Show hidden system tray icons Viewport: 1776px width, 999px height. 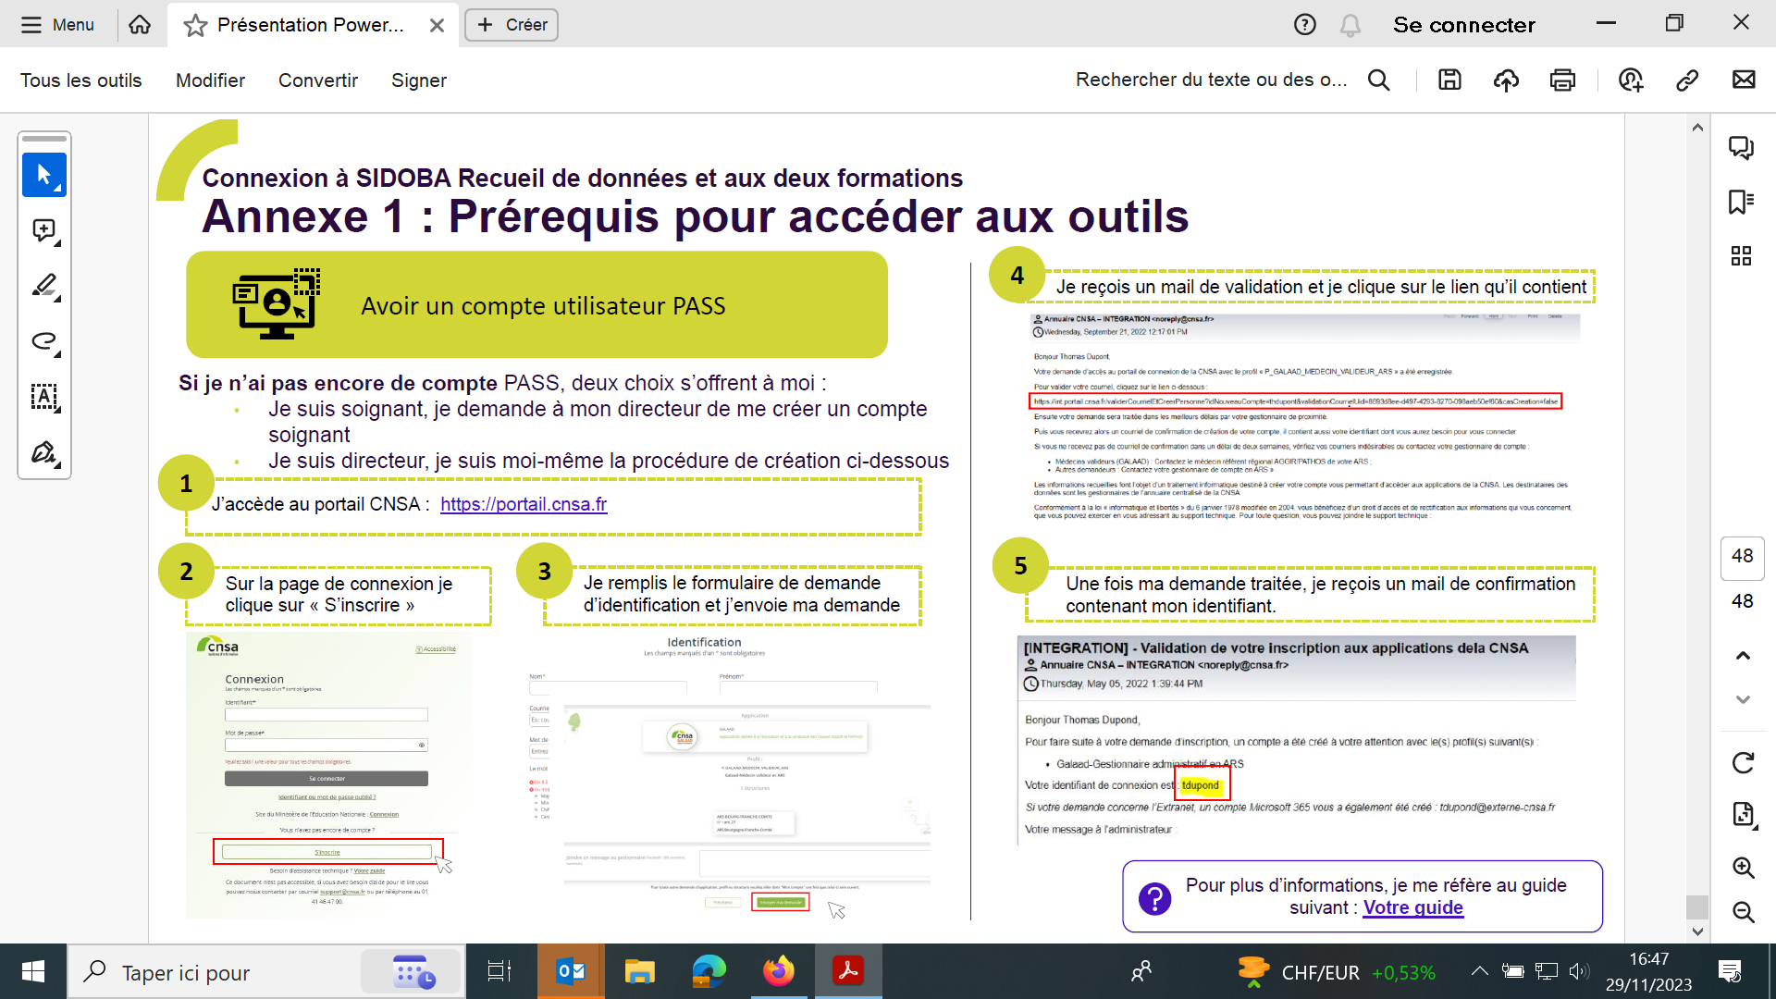1479,971
